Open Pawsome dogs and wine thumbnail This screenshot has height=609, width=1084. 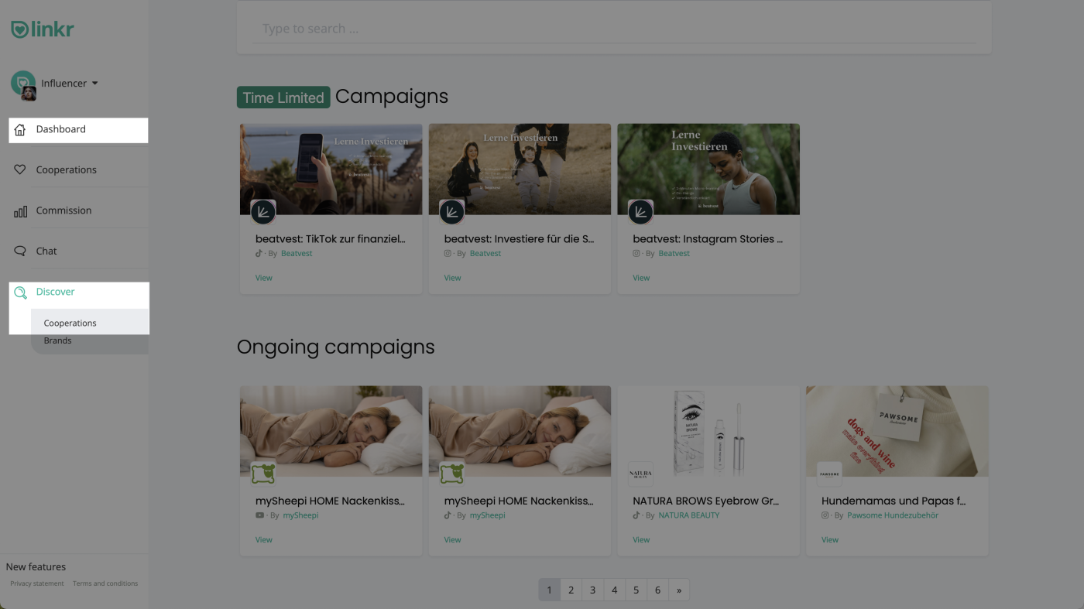pos(897,431)
